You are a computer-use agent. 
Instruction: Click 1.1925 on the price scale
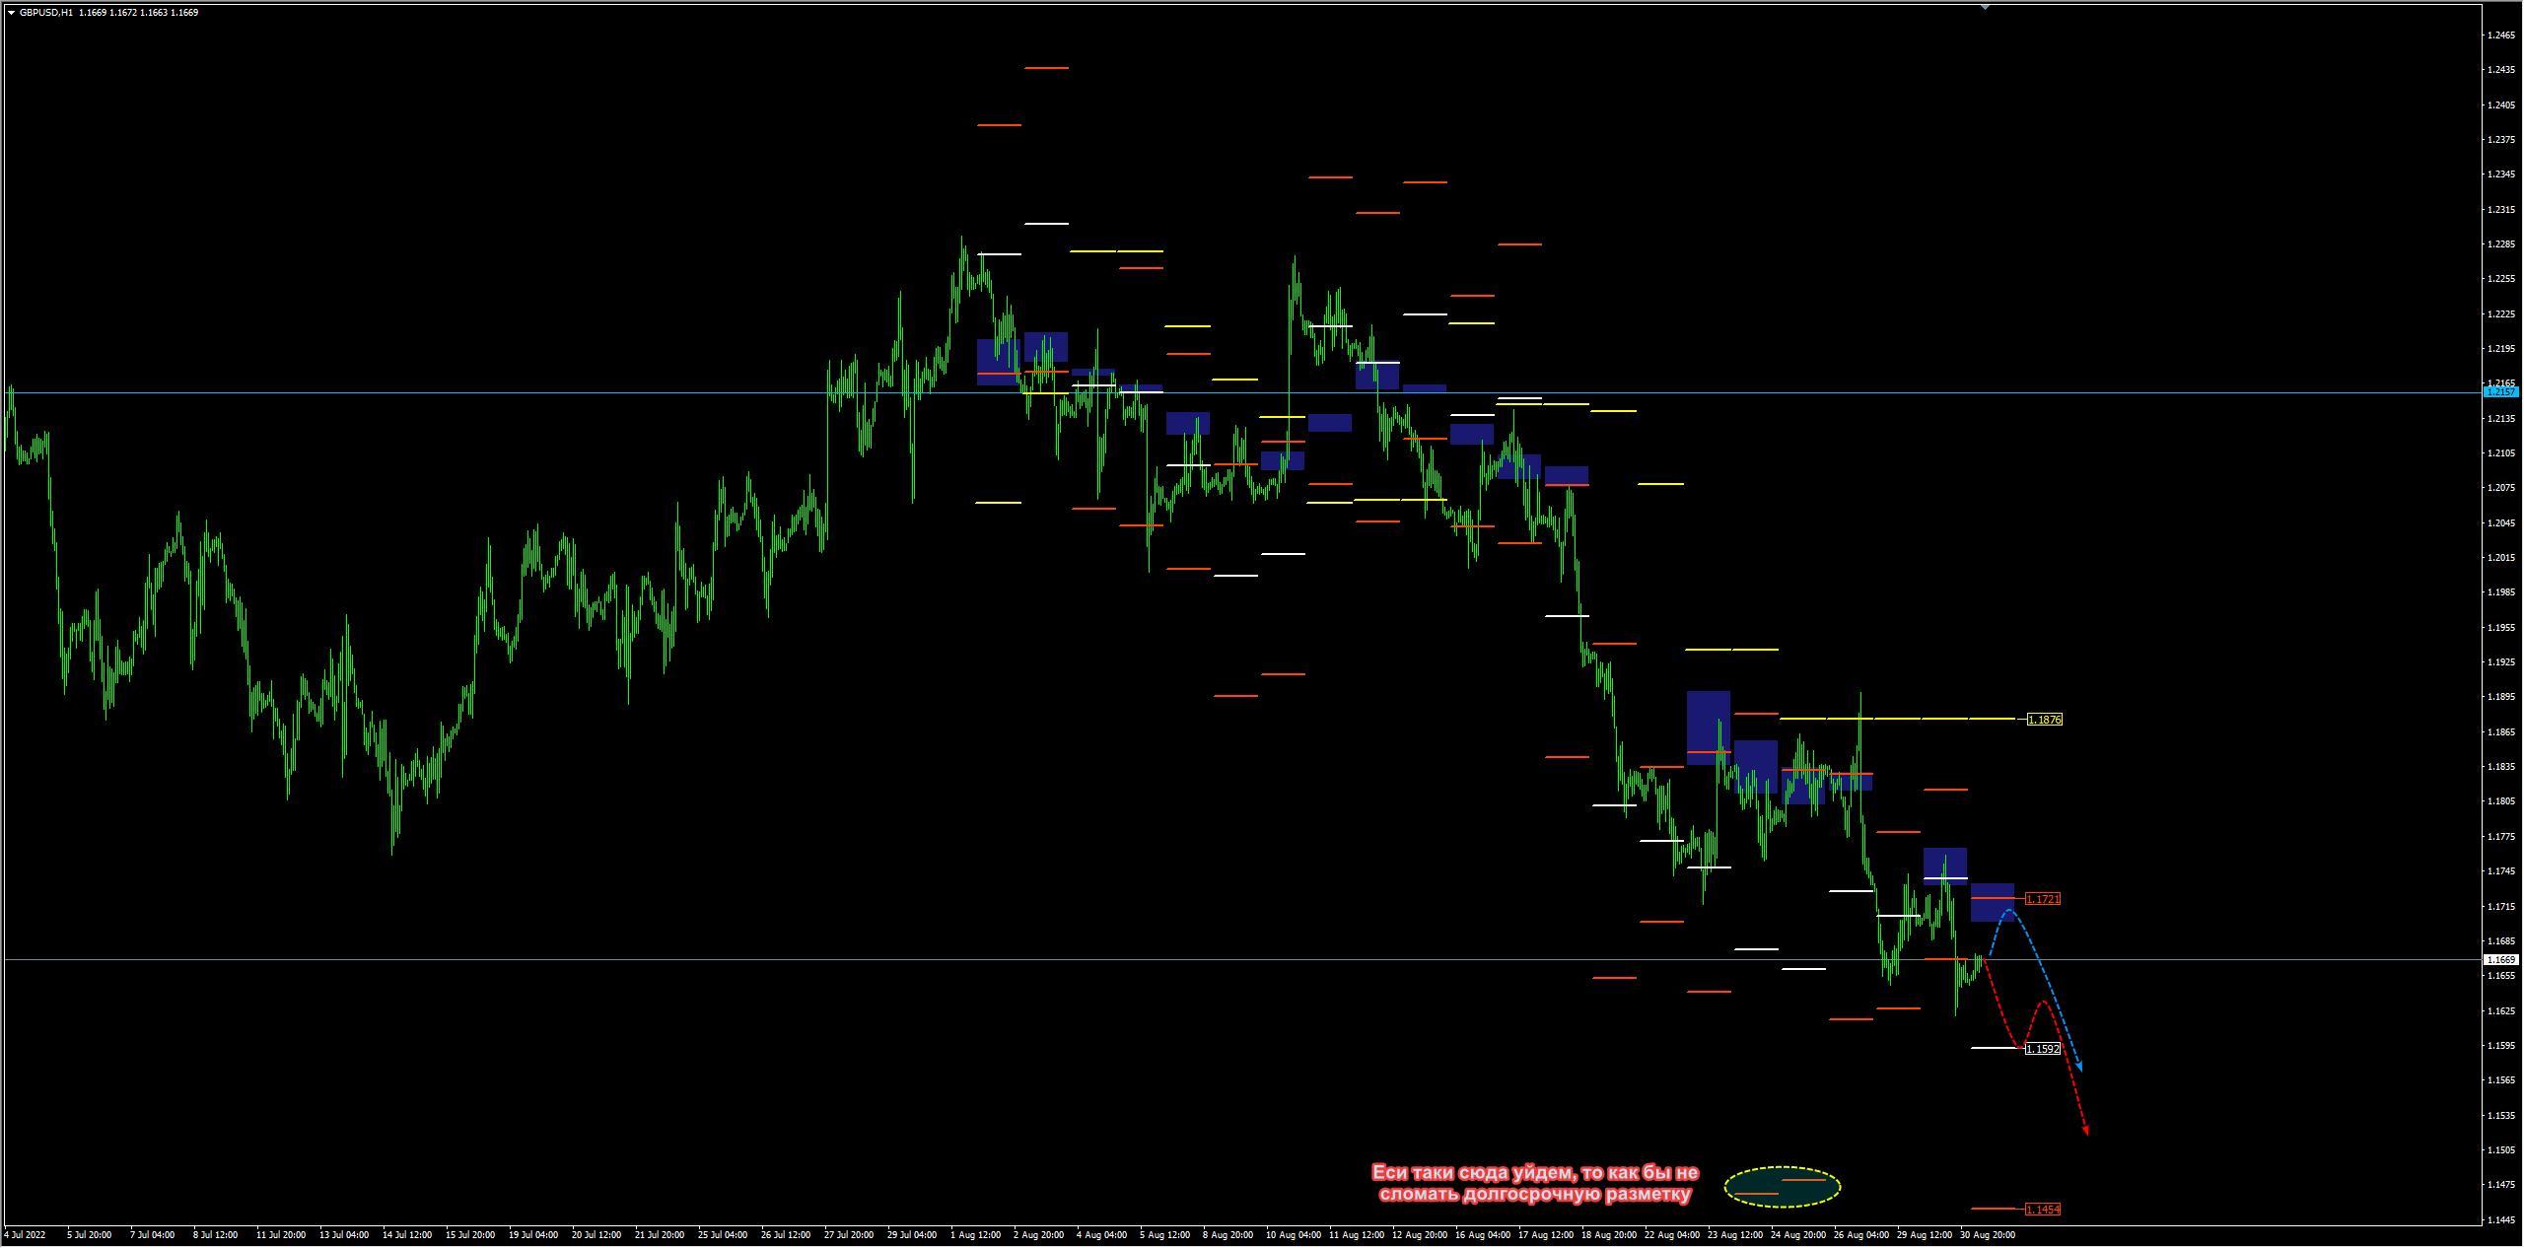pos(2500,662)
